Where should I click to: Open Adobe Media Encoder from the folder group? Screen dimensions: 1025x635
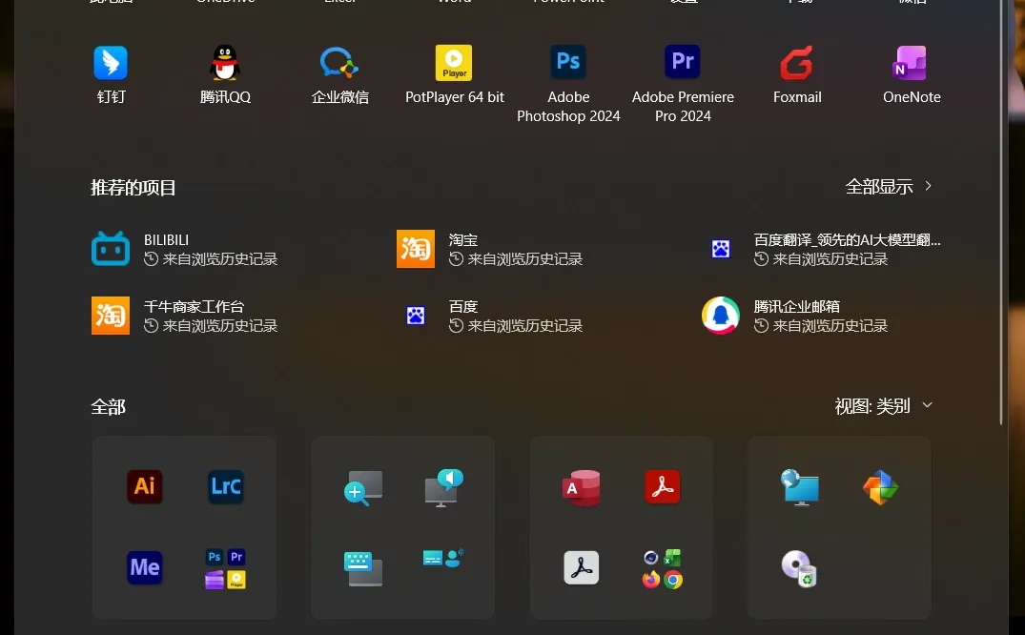[144, 567]
